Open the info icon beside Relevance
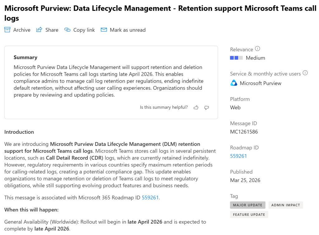 [x=257, y=49]
